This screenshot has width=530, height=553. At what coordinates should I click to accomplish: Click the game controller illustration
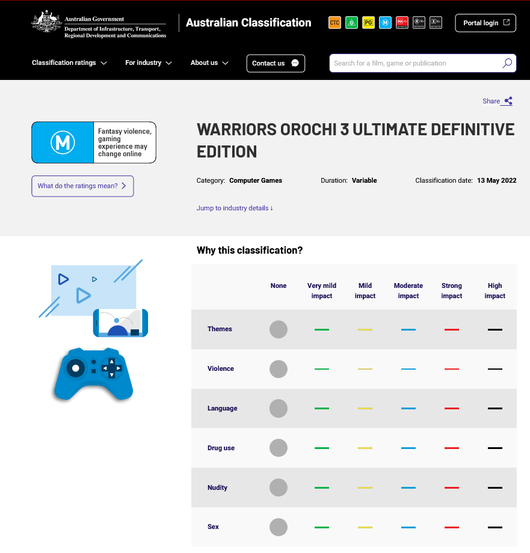click(x=93, y=374)
